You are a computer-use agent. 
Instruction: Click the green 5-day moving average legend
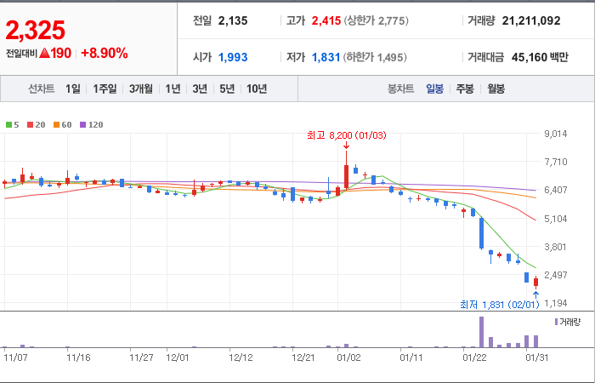[12, 124]
